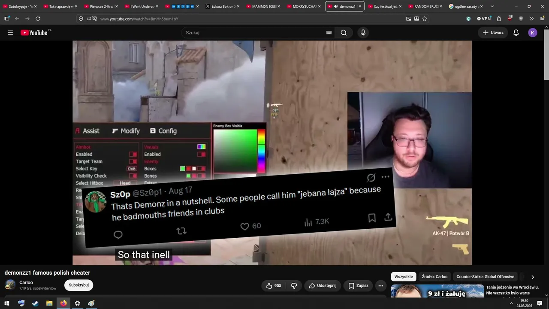Viewport: 549px width, 309px height.
Task: Open the on-screen keyboard in search box
Action: [x=329, y=33]
